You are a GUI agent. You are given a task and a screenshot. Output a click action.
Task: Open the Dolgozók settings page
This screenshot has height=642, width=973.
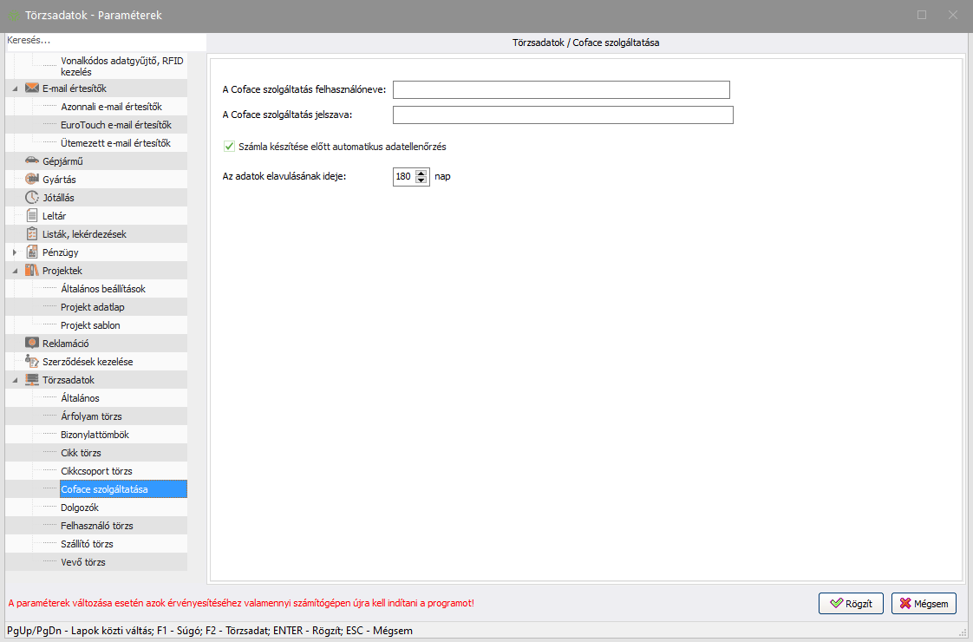tap(80, 508)
